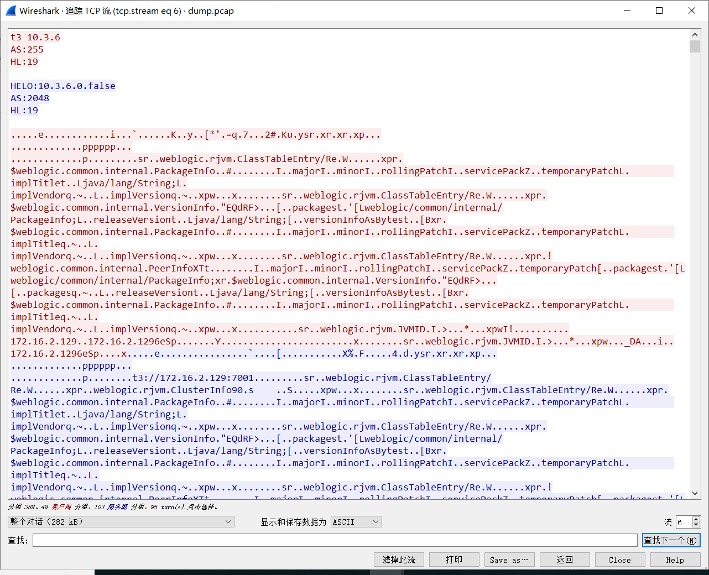Click the Save as… button
The image size is (709, 575).
pyautogui.click(x=509, y=560)
